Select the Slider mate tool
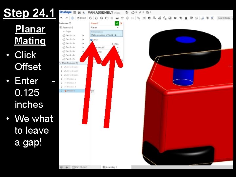This screenshot has width=236, height=177. (x=107, y=18)
